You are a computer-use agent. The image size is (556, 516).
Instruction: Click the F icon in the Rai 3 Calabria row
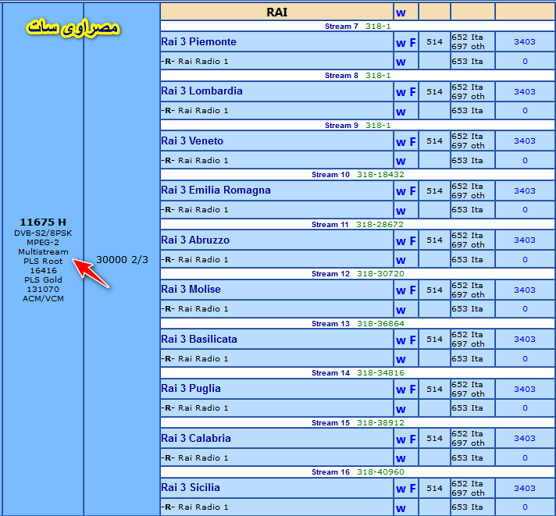[412, 439]
